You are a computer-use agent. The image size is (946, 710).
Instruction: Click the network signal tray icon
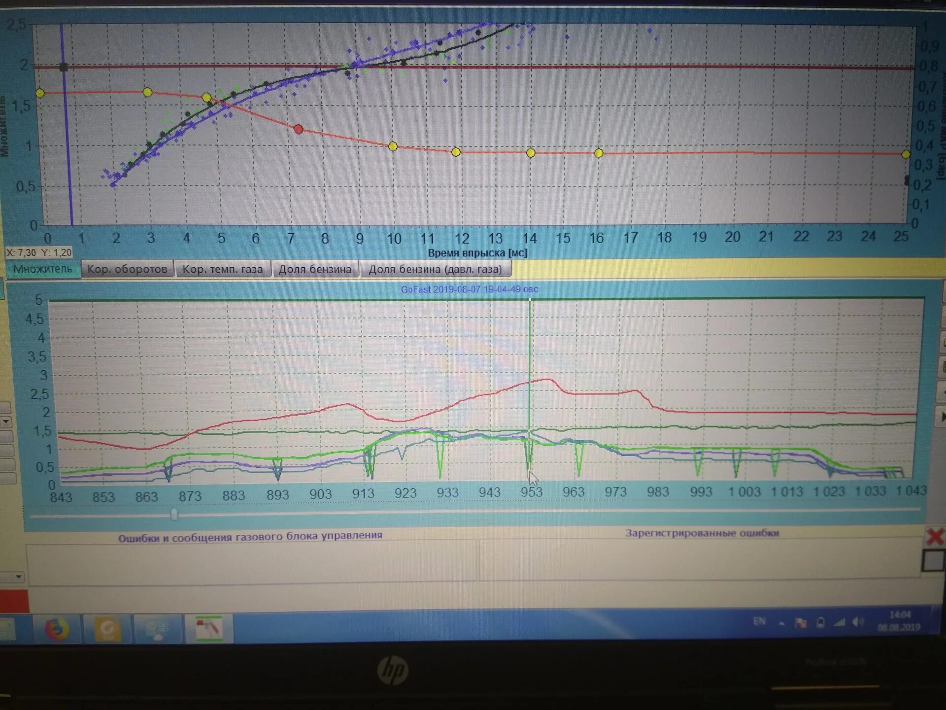coord(839,623)
